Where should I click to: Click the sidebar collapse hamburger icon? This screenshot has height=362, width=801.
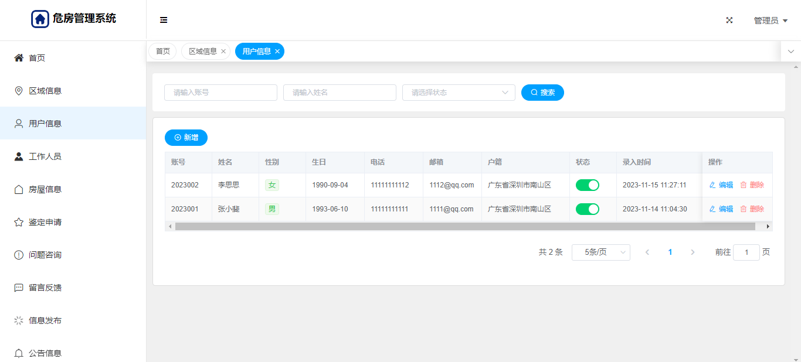point(164,20)
